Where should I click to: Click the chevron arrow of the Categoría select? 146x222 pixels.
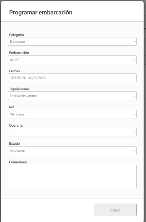pos(134,41)
